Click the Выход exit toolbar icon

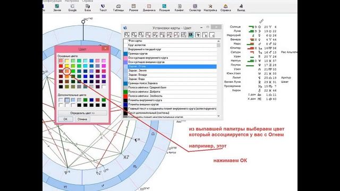[241, 7]
